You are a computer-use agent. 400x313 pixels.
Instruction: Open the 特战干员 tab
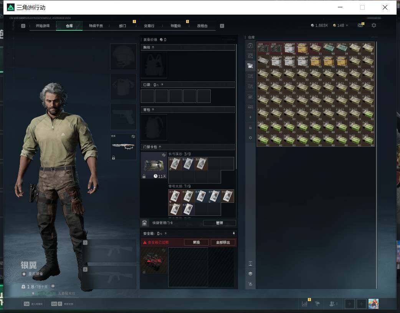coord(96,26)
